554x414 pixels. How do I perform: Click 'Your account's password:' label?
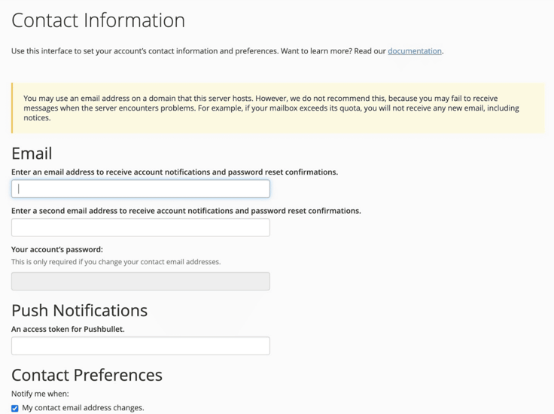point(57,249)
